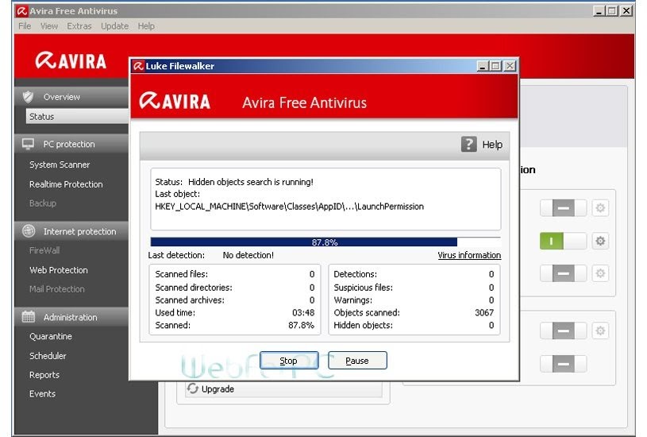Turn off the green enabled protection toggle

tap(563, 241)
